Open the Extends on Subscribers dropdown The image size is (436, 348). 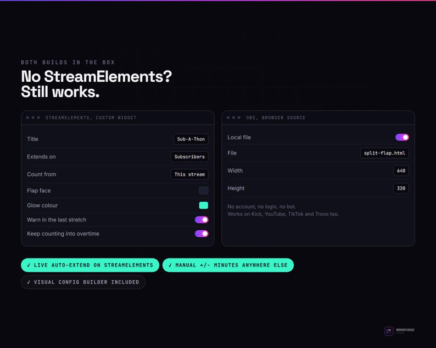[189, 157]
